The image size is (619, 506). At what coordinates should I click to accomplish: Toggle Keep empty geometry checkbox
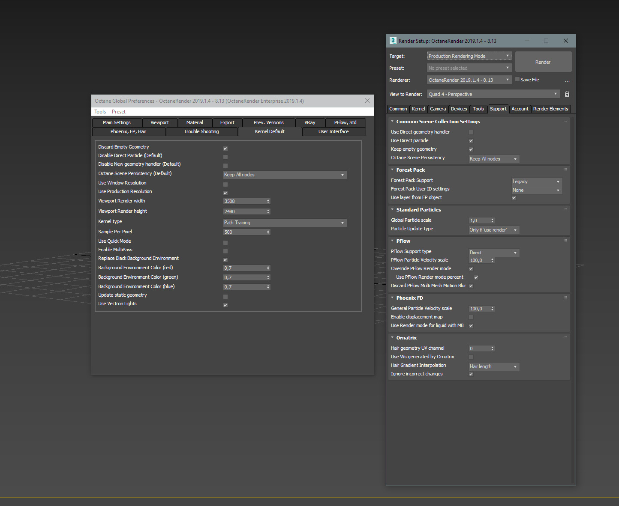pos(471,149)
